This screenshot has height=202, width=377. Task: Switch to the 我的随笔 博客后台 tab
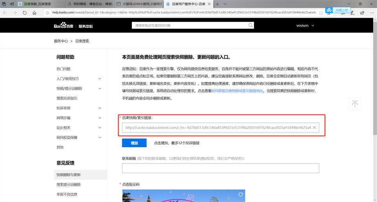coord(90,4)
